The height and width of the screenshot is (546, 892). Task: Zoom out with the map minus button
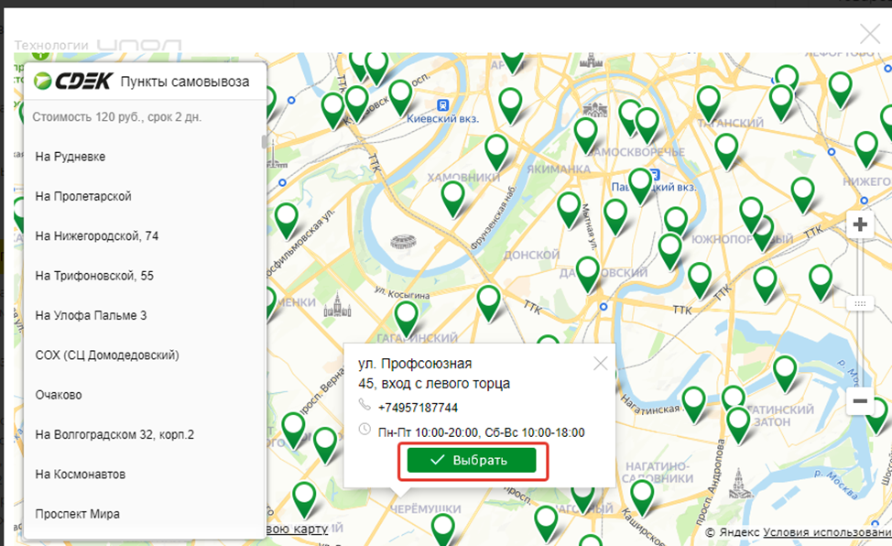pos(859,401)
